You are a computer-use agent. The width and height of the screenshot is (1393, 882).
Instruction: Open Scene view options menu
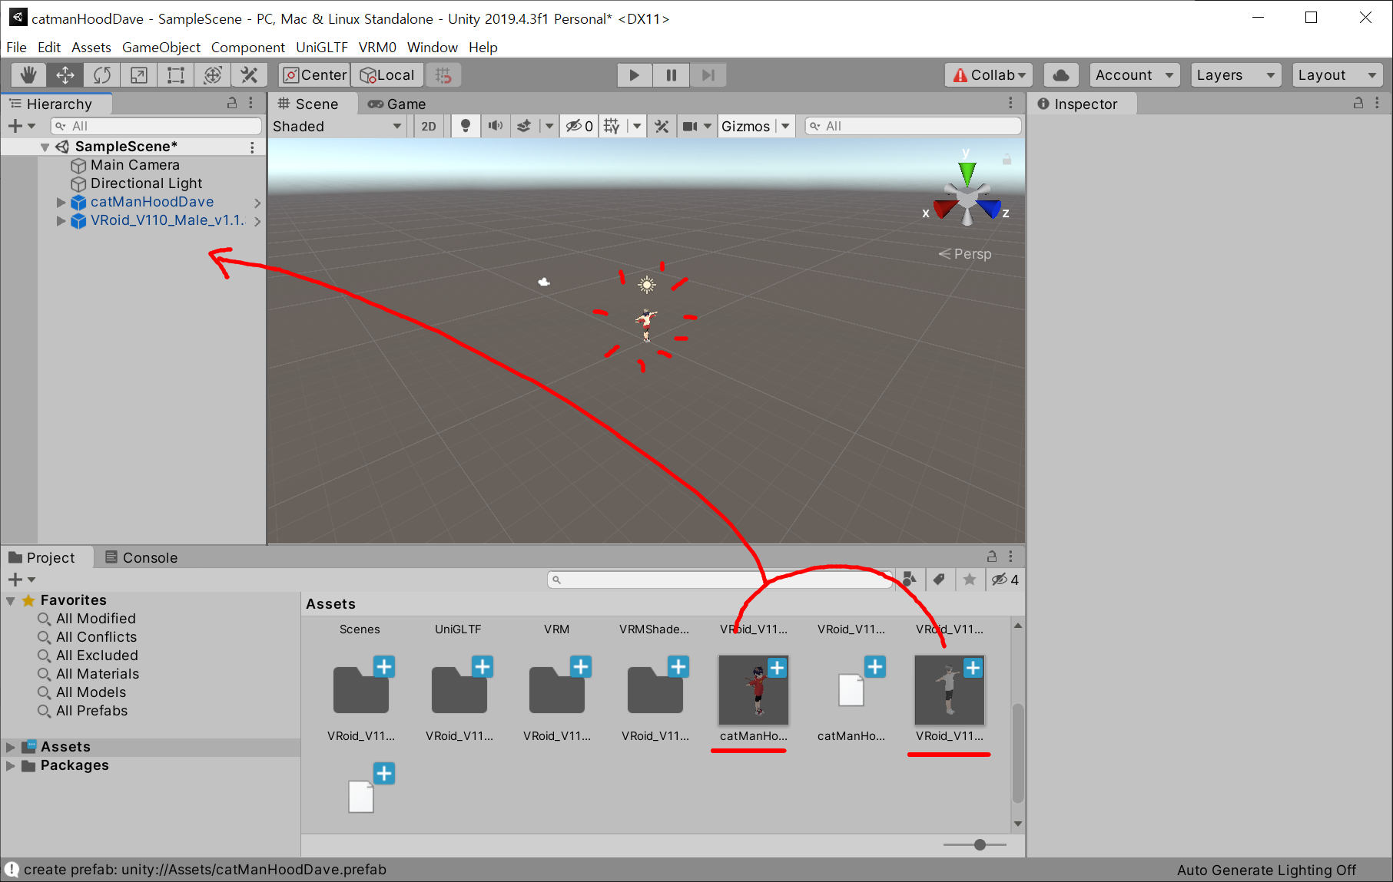coord(1010,103)
